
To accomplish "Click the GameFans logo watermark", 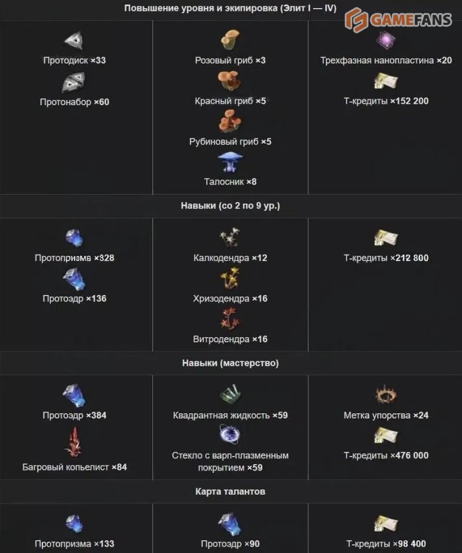I will pyautogui.click(x=398, y=20).
